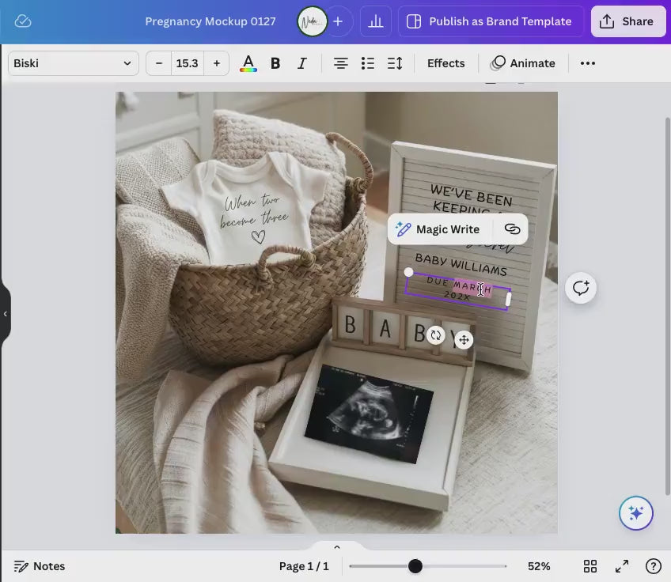This screenshot has height=582, width=671.
Task: Click the font size field 15.3
Action: [x=188, y=63]
